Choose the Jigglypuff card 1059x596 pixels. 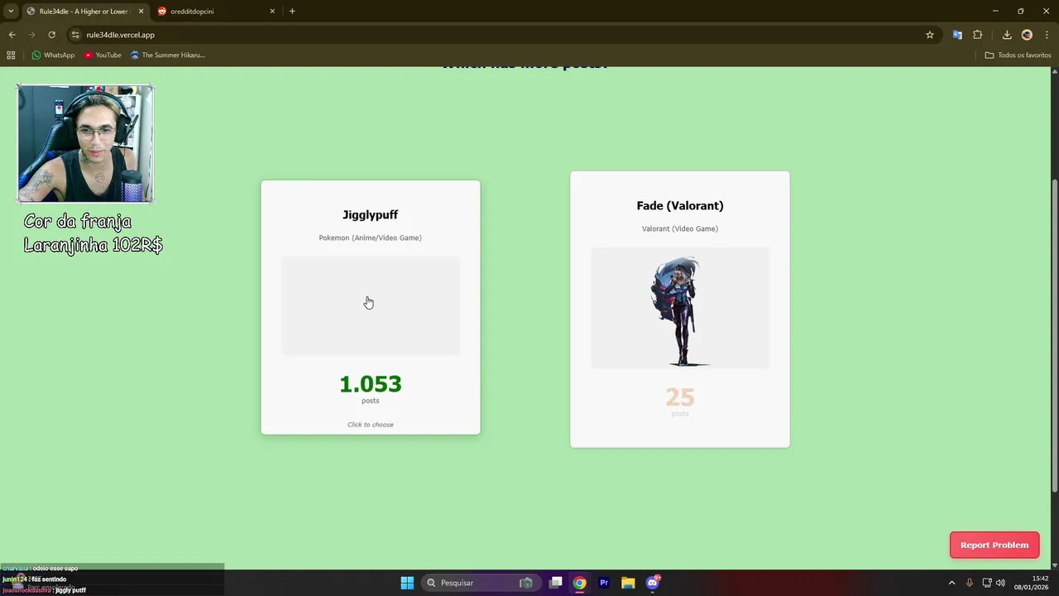[371, 307]
